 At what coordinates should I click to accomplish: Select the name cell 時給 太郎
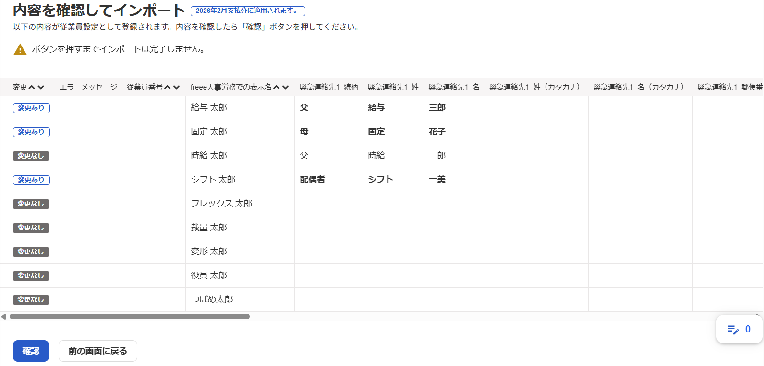(240, 156)
